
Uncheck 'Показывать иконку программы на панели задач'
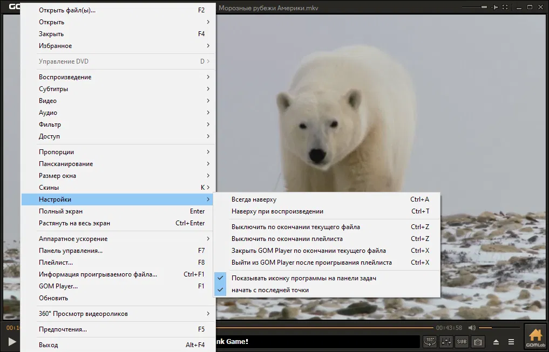coord(303,278)
